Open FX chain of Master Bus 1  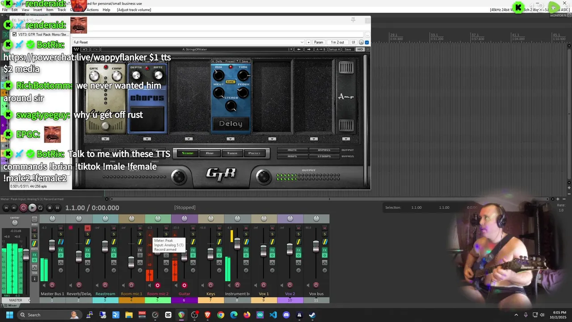coord(61,250)
